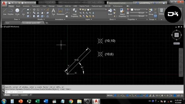This screenshot has width=185, height=104.
Task: Open the annotation scale 1:1 dropdown
Action: [158, 96]
